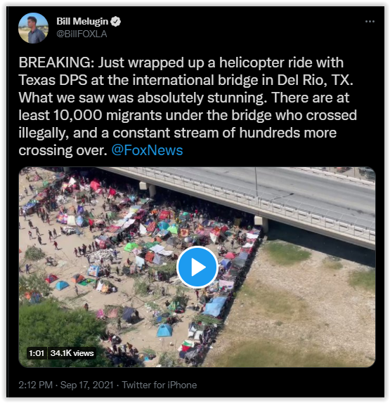Click the 2:12 PM timestamp

(36, 385)
